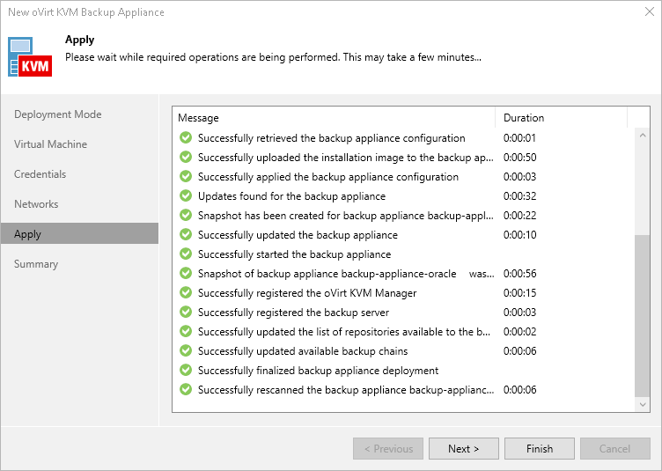Jump to the Summary step

[36, 264]
